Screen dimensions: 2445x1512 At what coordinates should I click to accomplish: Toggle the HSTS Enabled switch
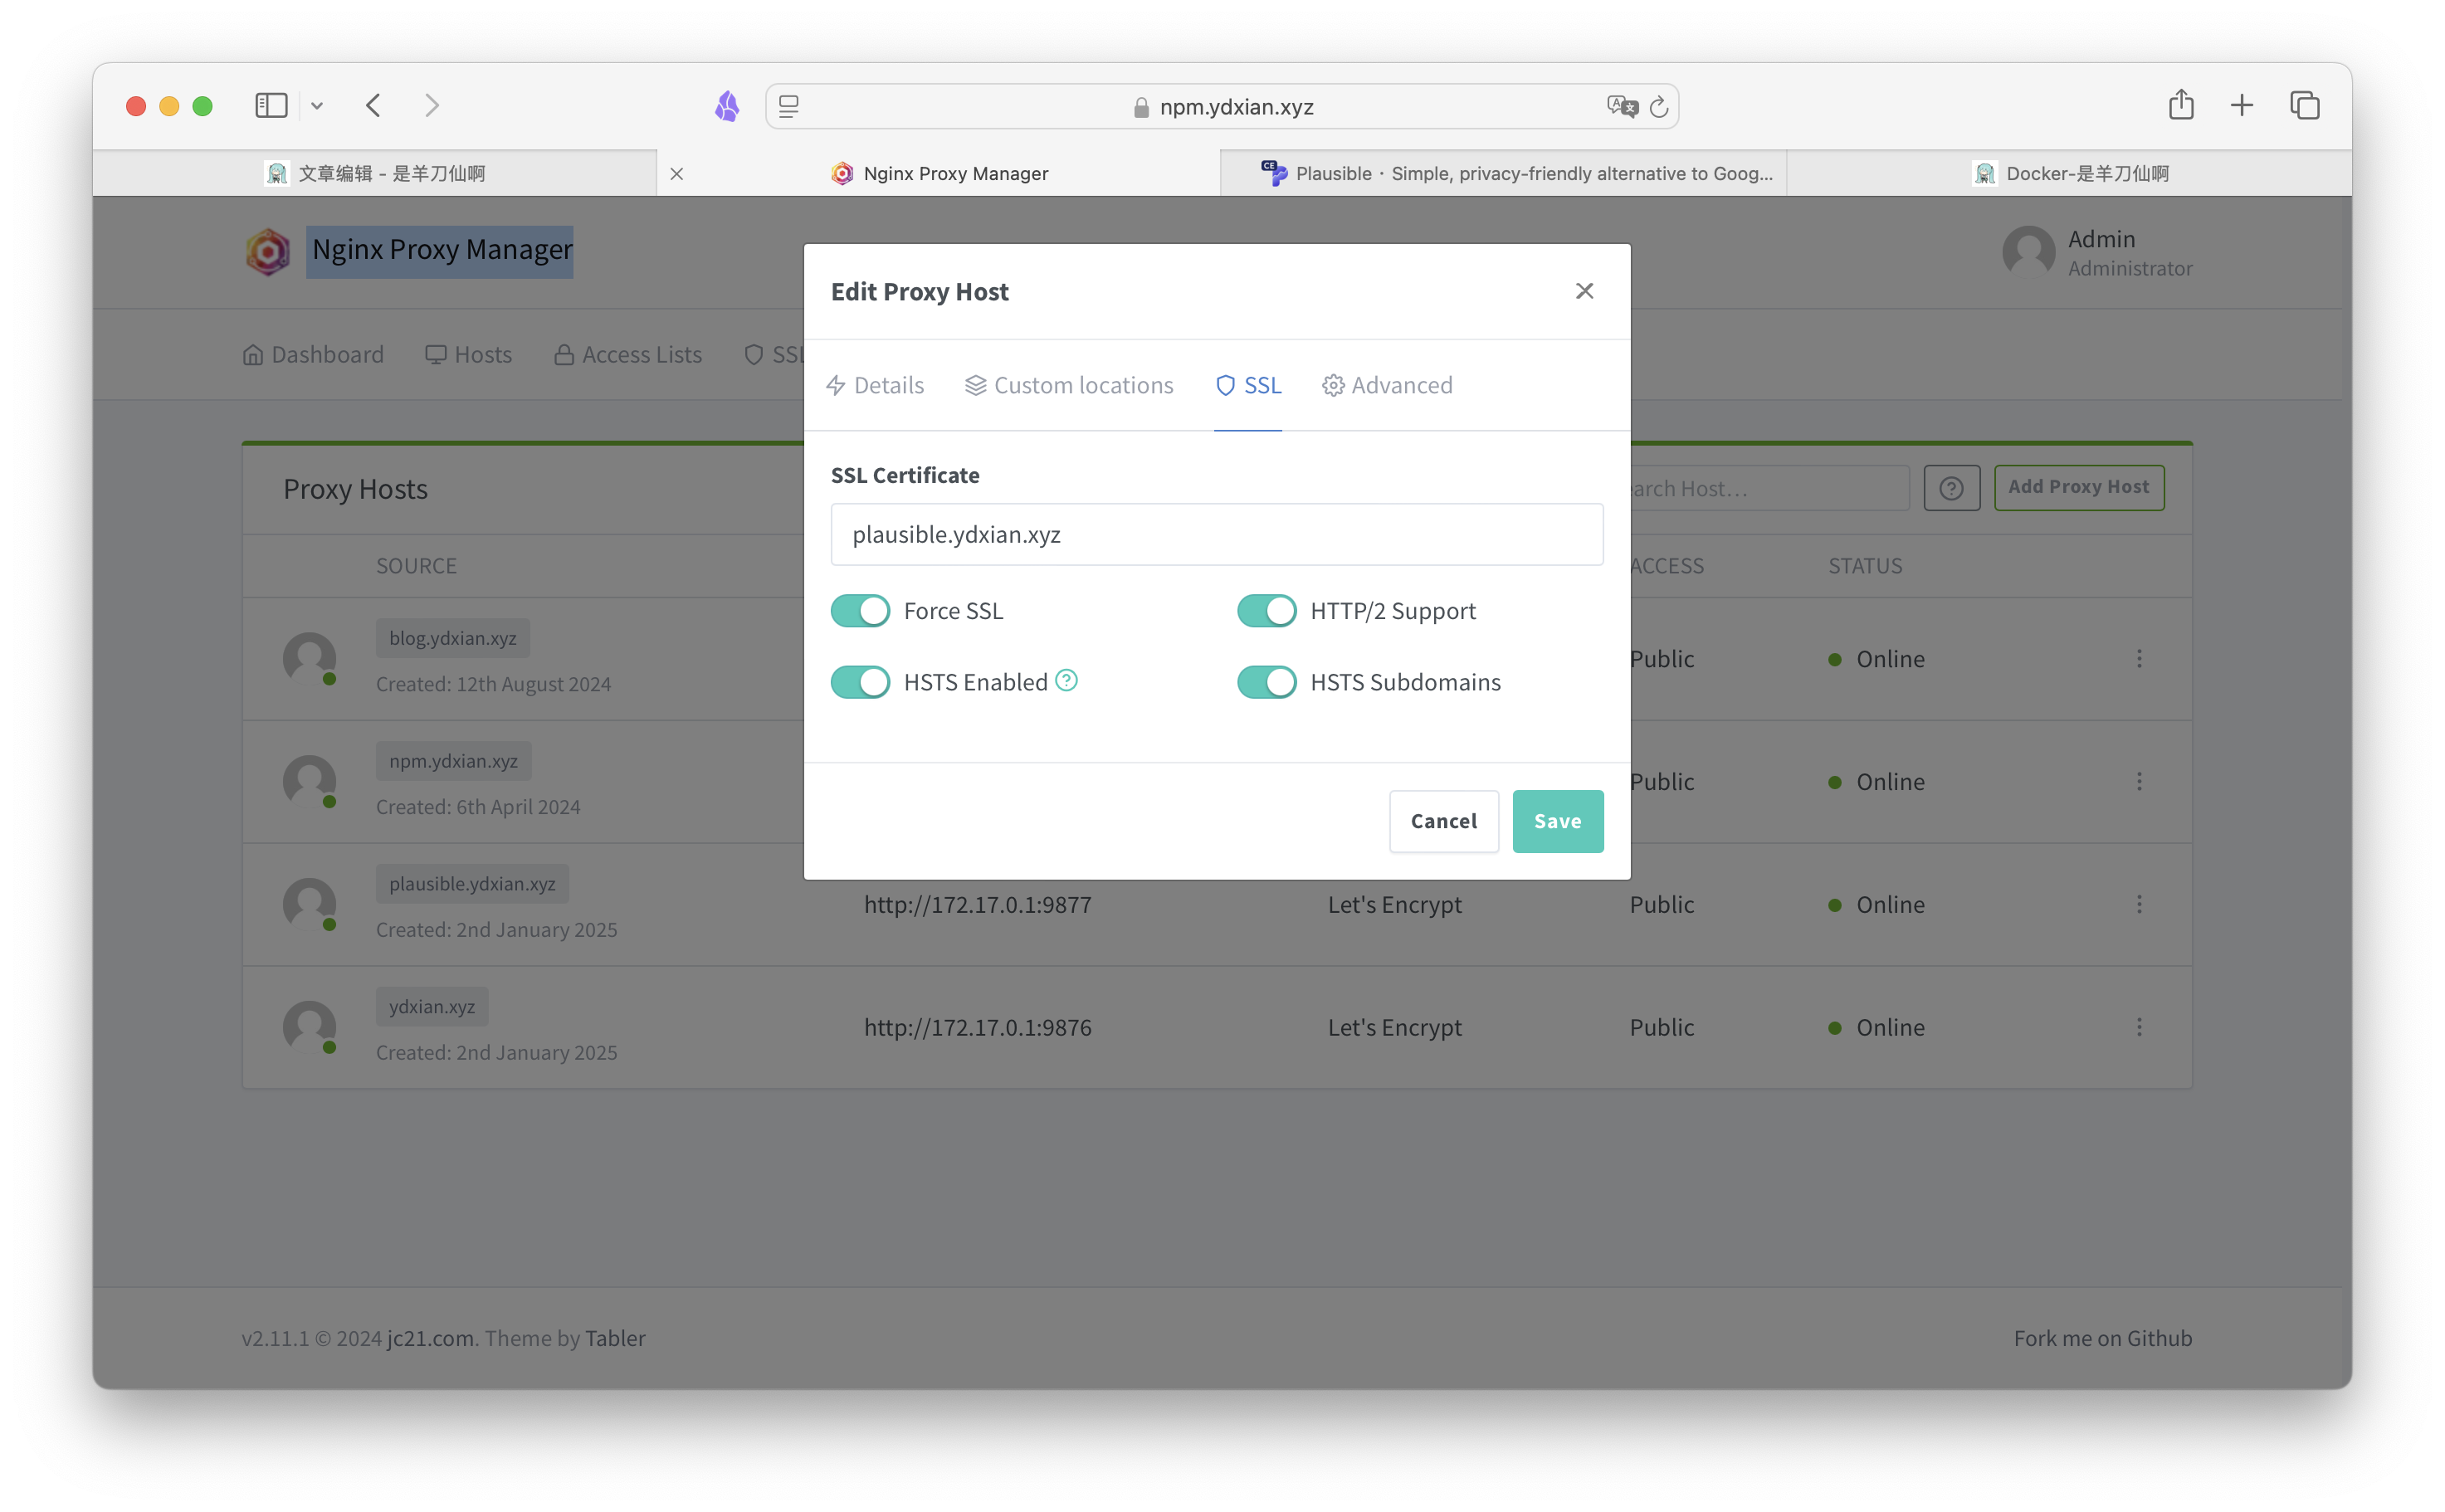[860, 682]
